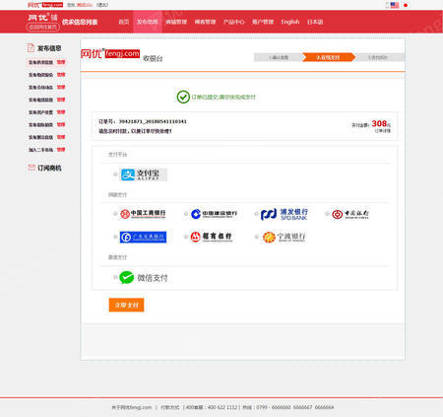
Task: Click the China Construction Bank logo
Action: click(x=214, y=214)
